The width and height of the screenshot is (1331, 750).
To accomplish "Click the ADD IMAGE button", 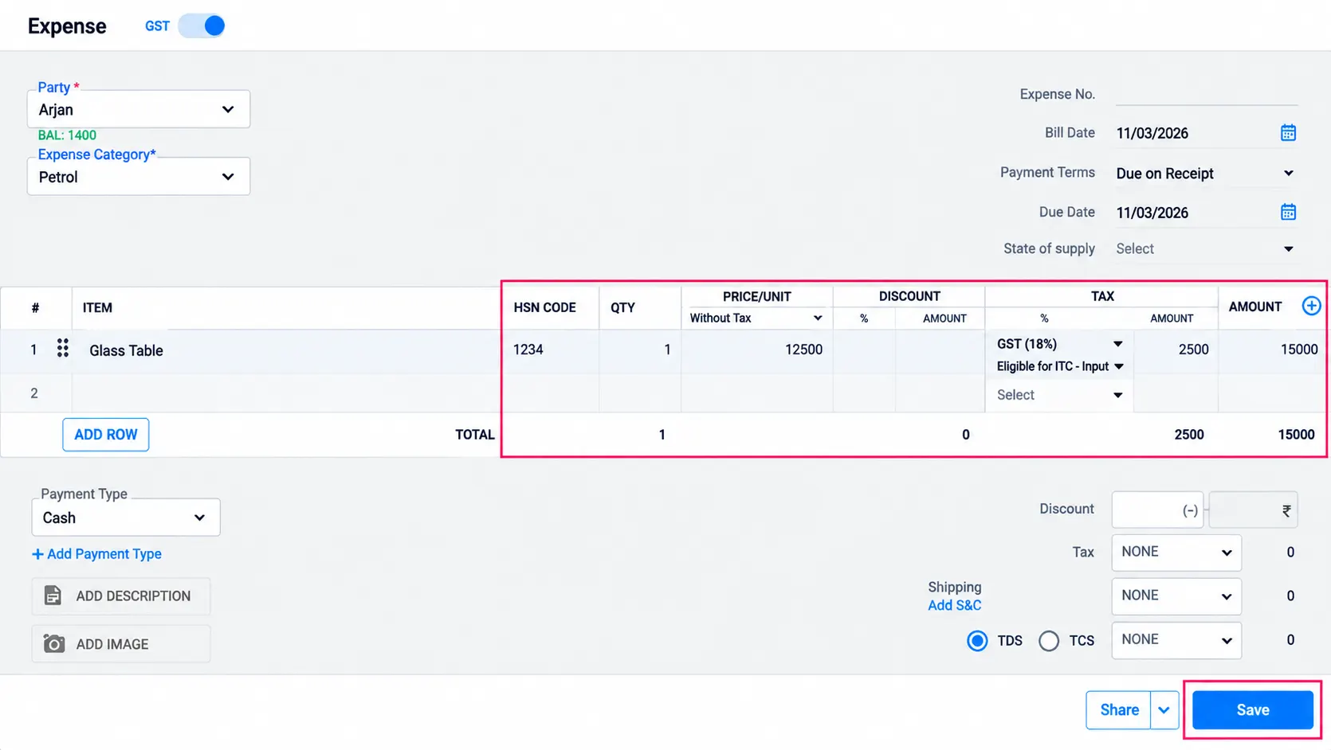I will point(121,644).
